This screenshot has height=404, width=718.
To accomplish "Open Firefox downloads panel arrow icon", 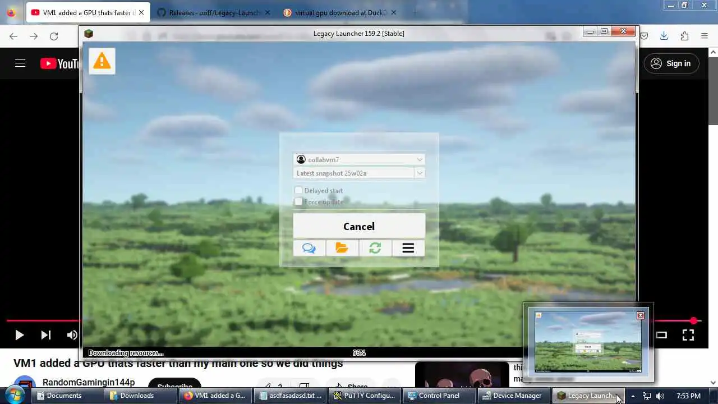I will [x=664, y=36].
